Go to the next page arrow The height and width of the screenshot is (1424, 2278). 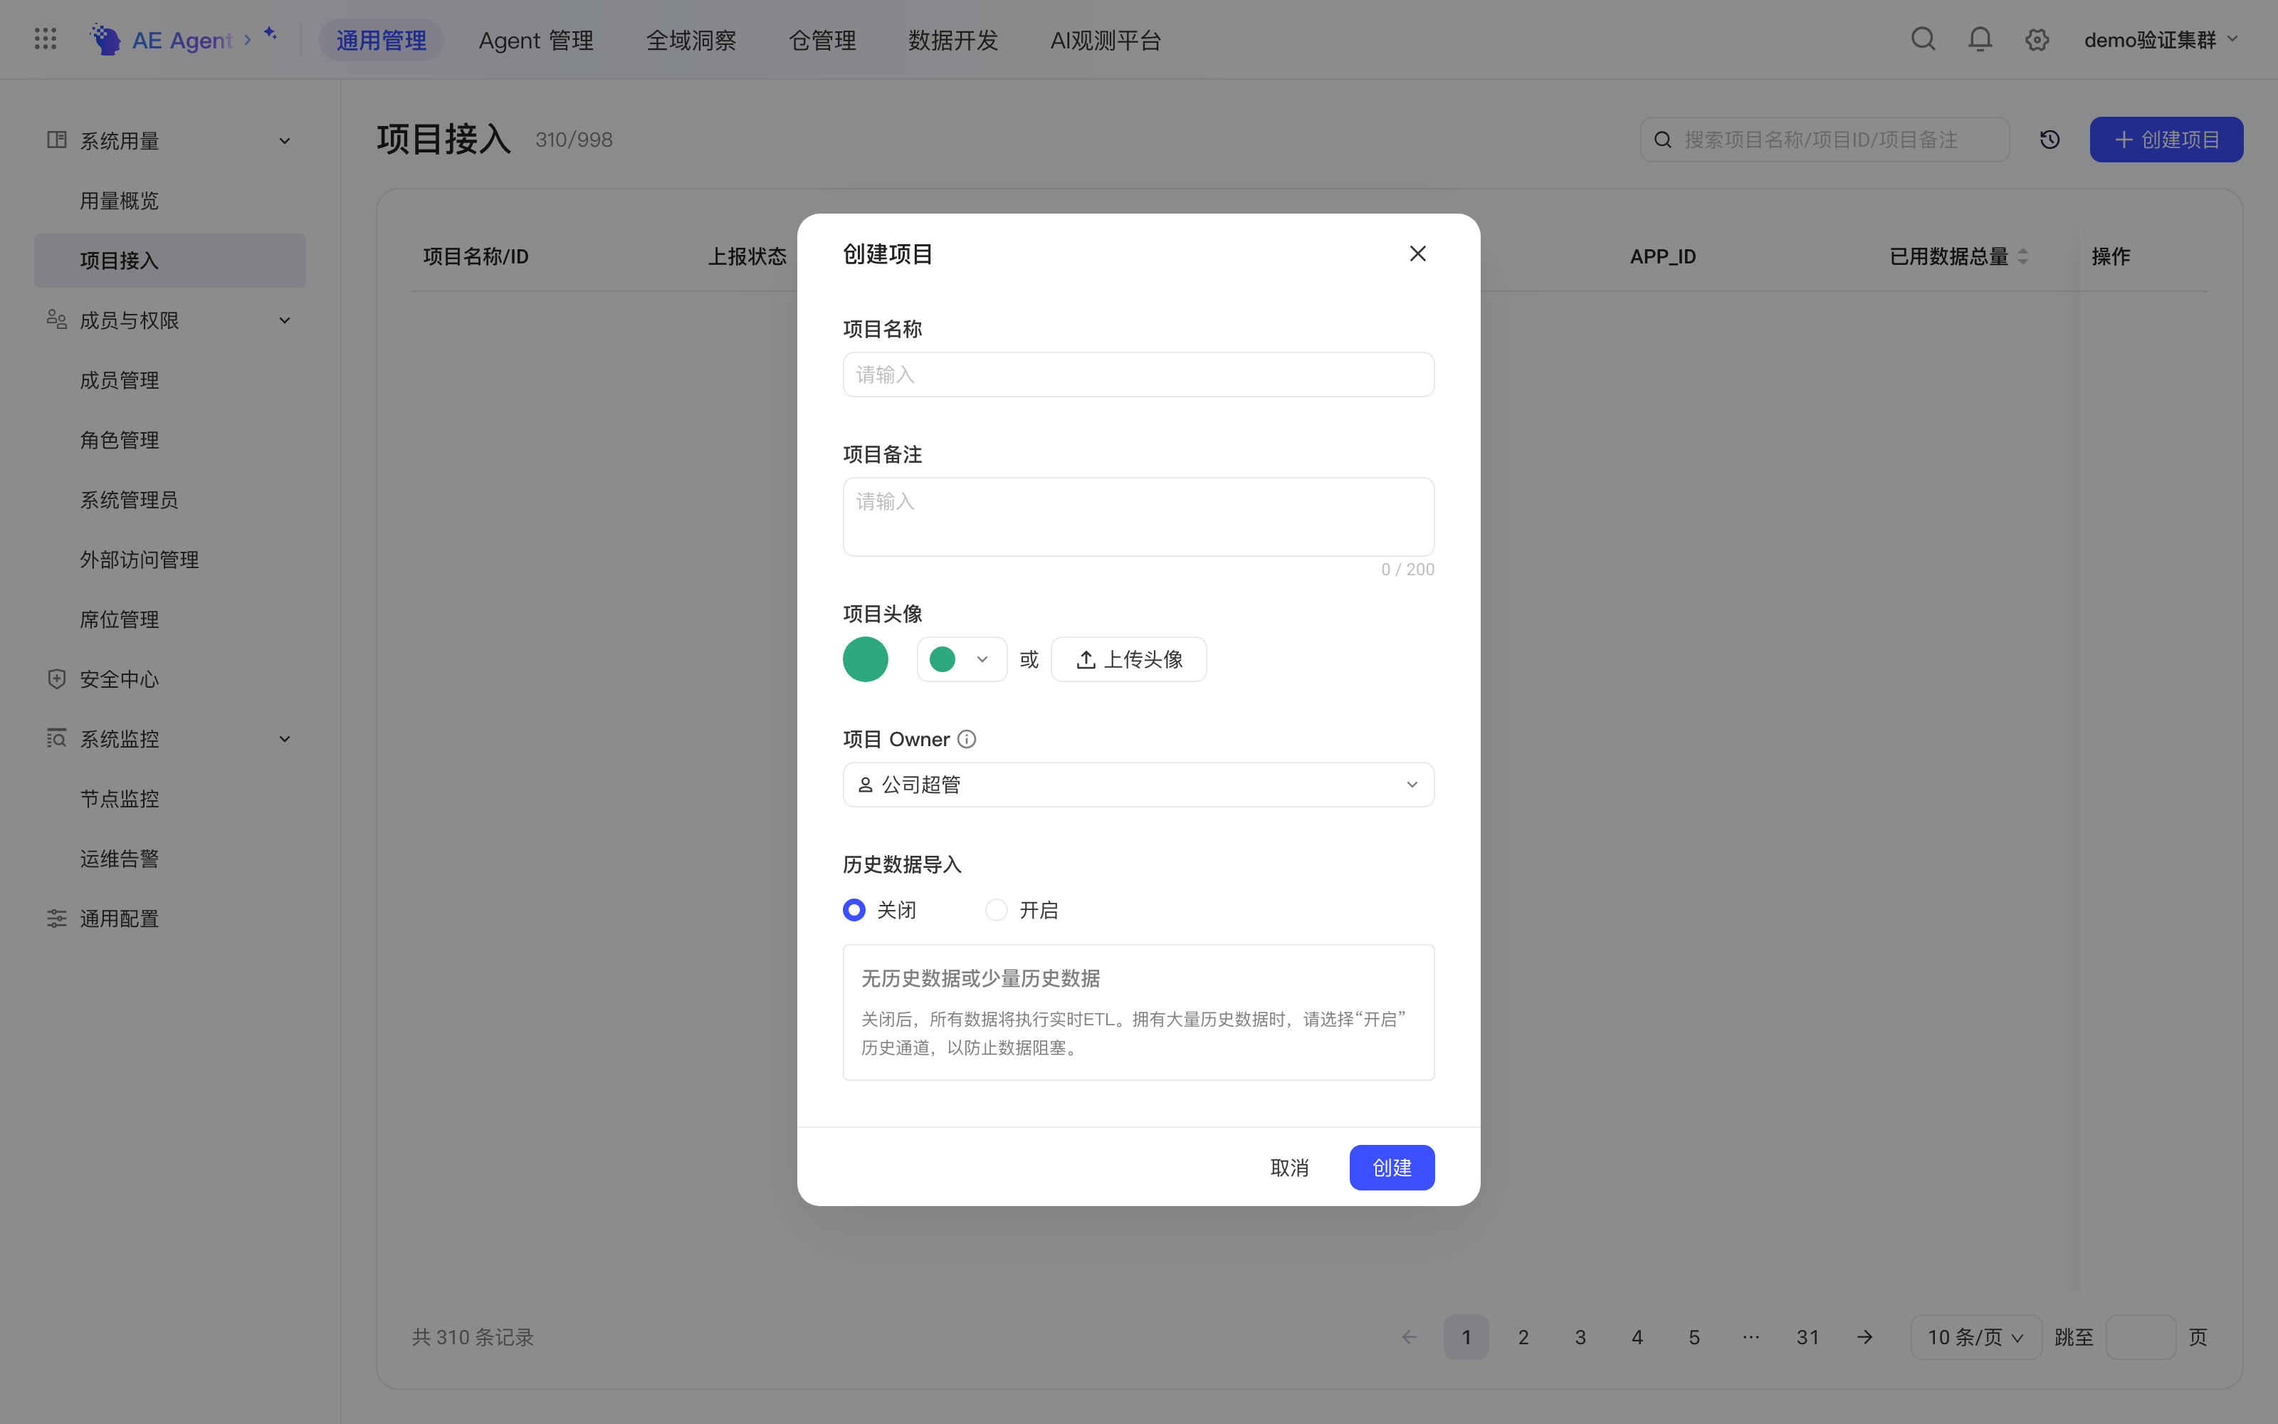(x=1865, y=1337)
